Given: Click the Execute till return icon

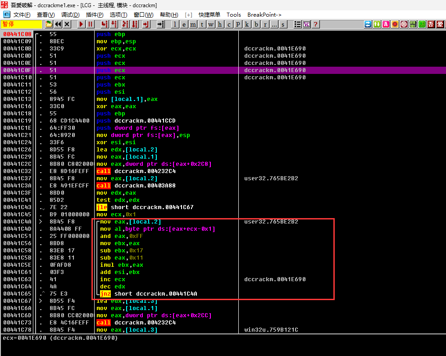Looking at the screenshot, I should pyautogui.click(x=146, y=24).
